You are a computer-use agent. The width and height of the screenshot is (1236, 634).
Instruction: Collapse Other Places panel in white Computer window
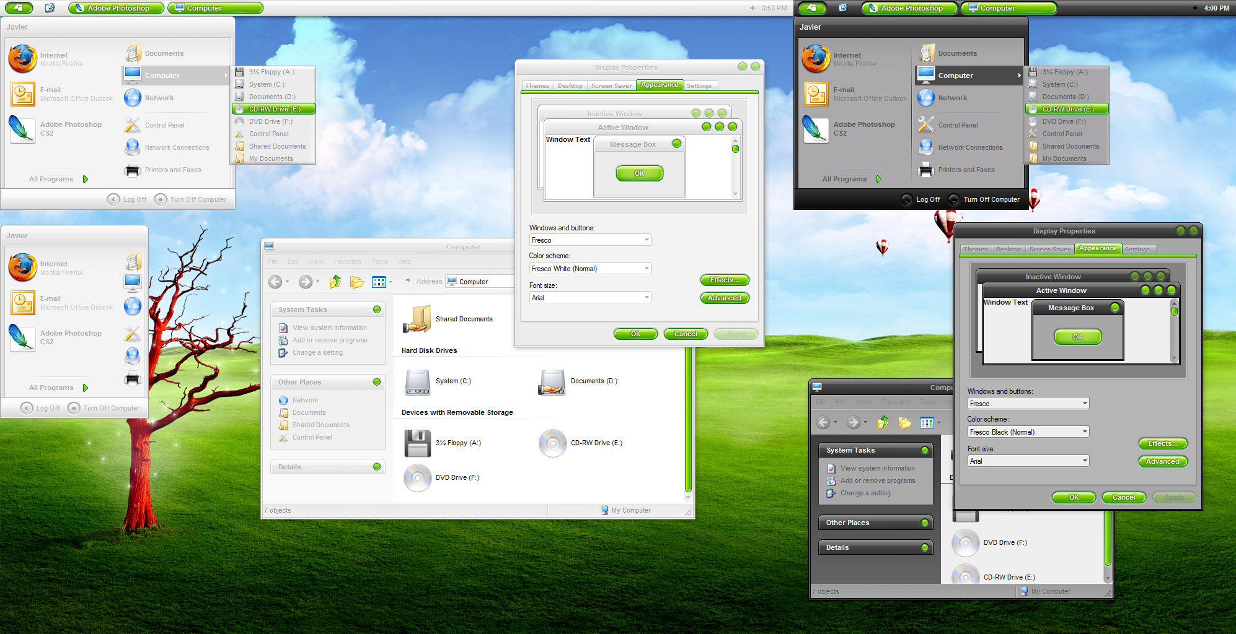click(x=377, y=382)
